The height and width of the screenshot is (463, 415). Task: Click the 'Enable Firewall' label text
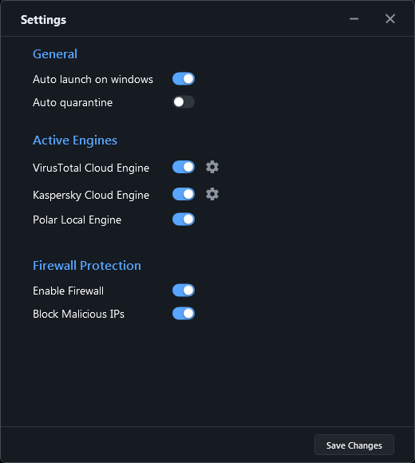pos(68,291)
